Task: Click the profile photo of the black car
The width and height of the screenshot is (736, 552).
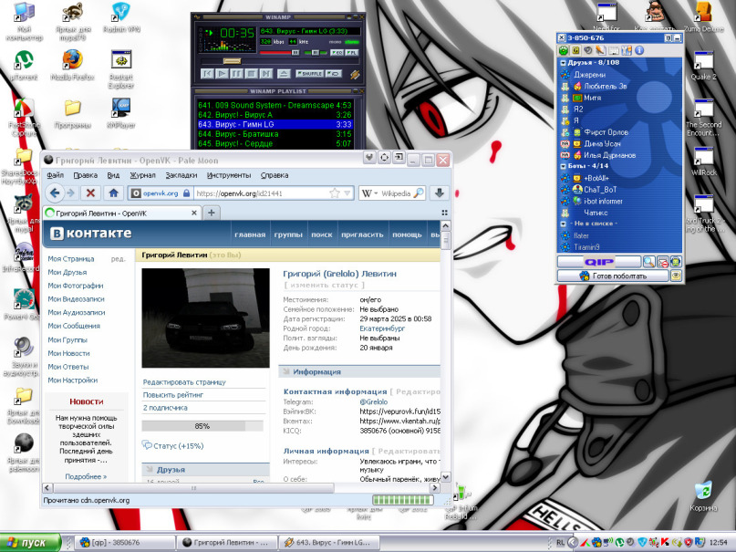Action: pyautogui.click(x=205, y=318)
